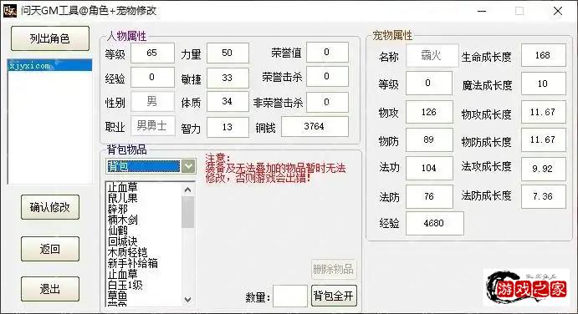Click the item list scroll up arrow
The height and width of the screenshot is (314, 578).
point(187,190)
